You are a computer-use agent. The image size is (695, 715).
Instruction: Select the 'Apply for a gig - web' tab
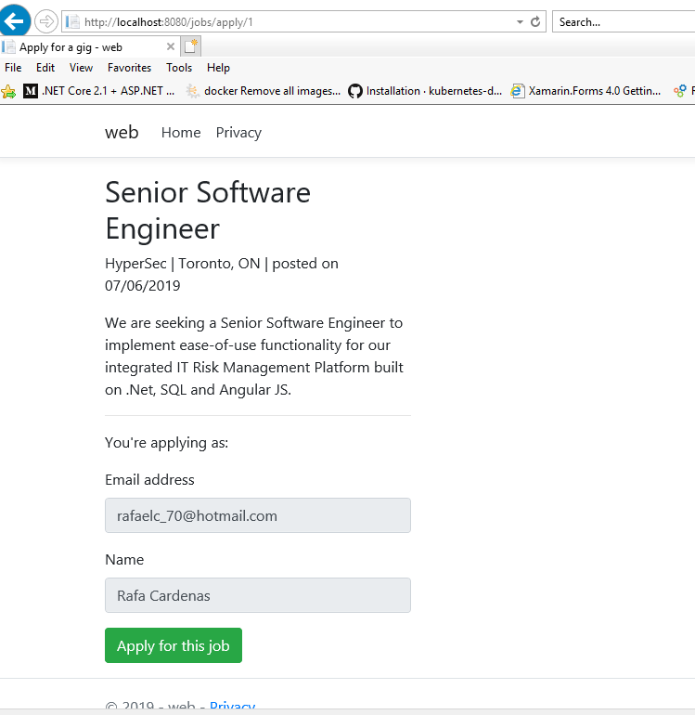tap(89, 47)
